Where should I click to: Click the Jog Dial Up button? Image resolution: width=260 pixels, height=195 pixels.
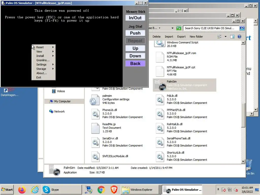(x=135, y=48)
